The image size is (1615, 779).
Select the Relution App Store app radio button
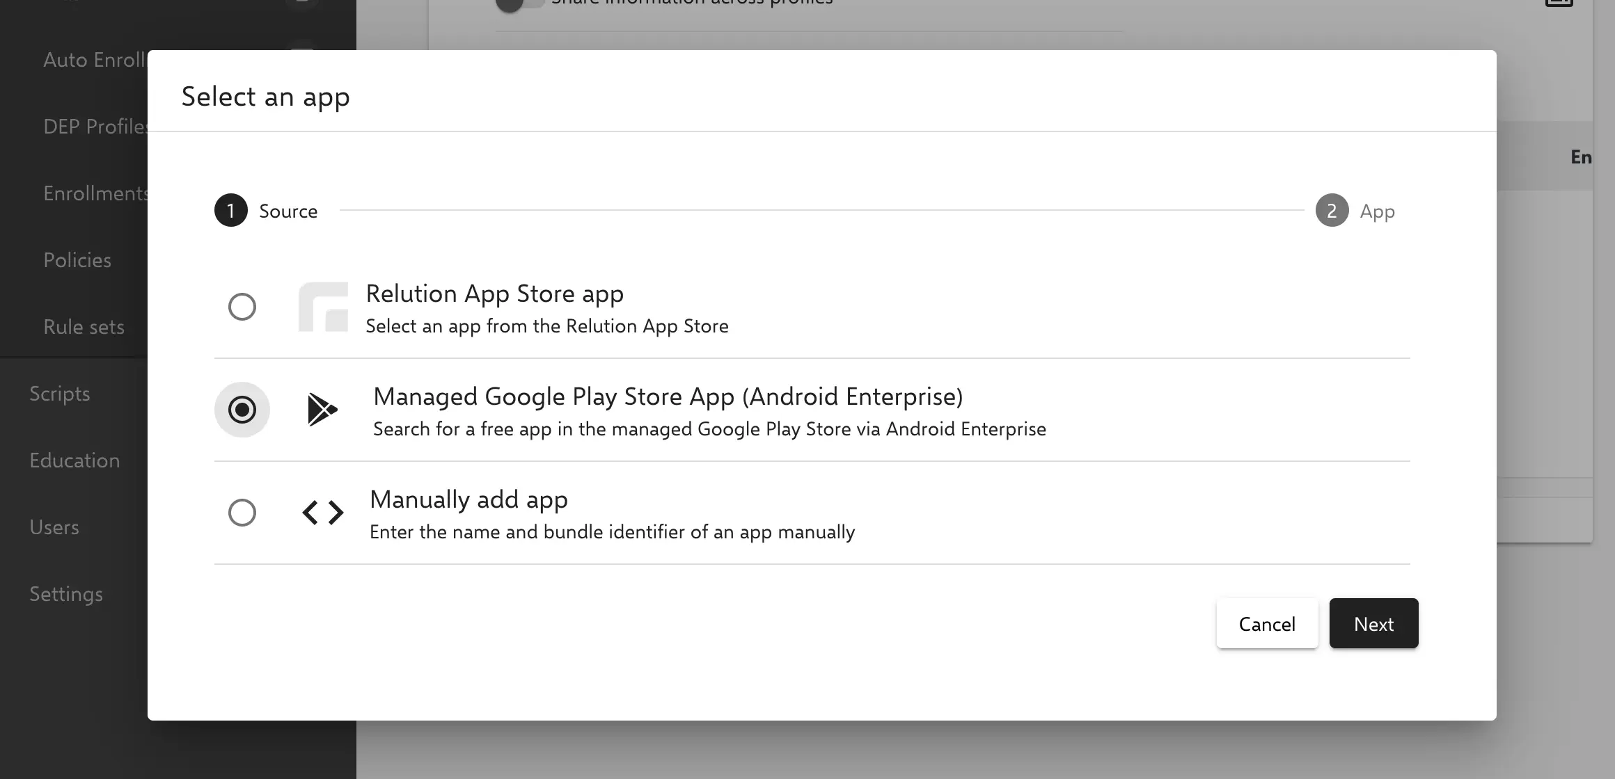point(242,307)
